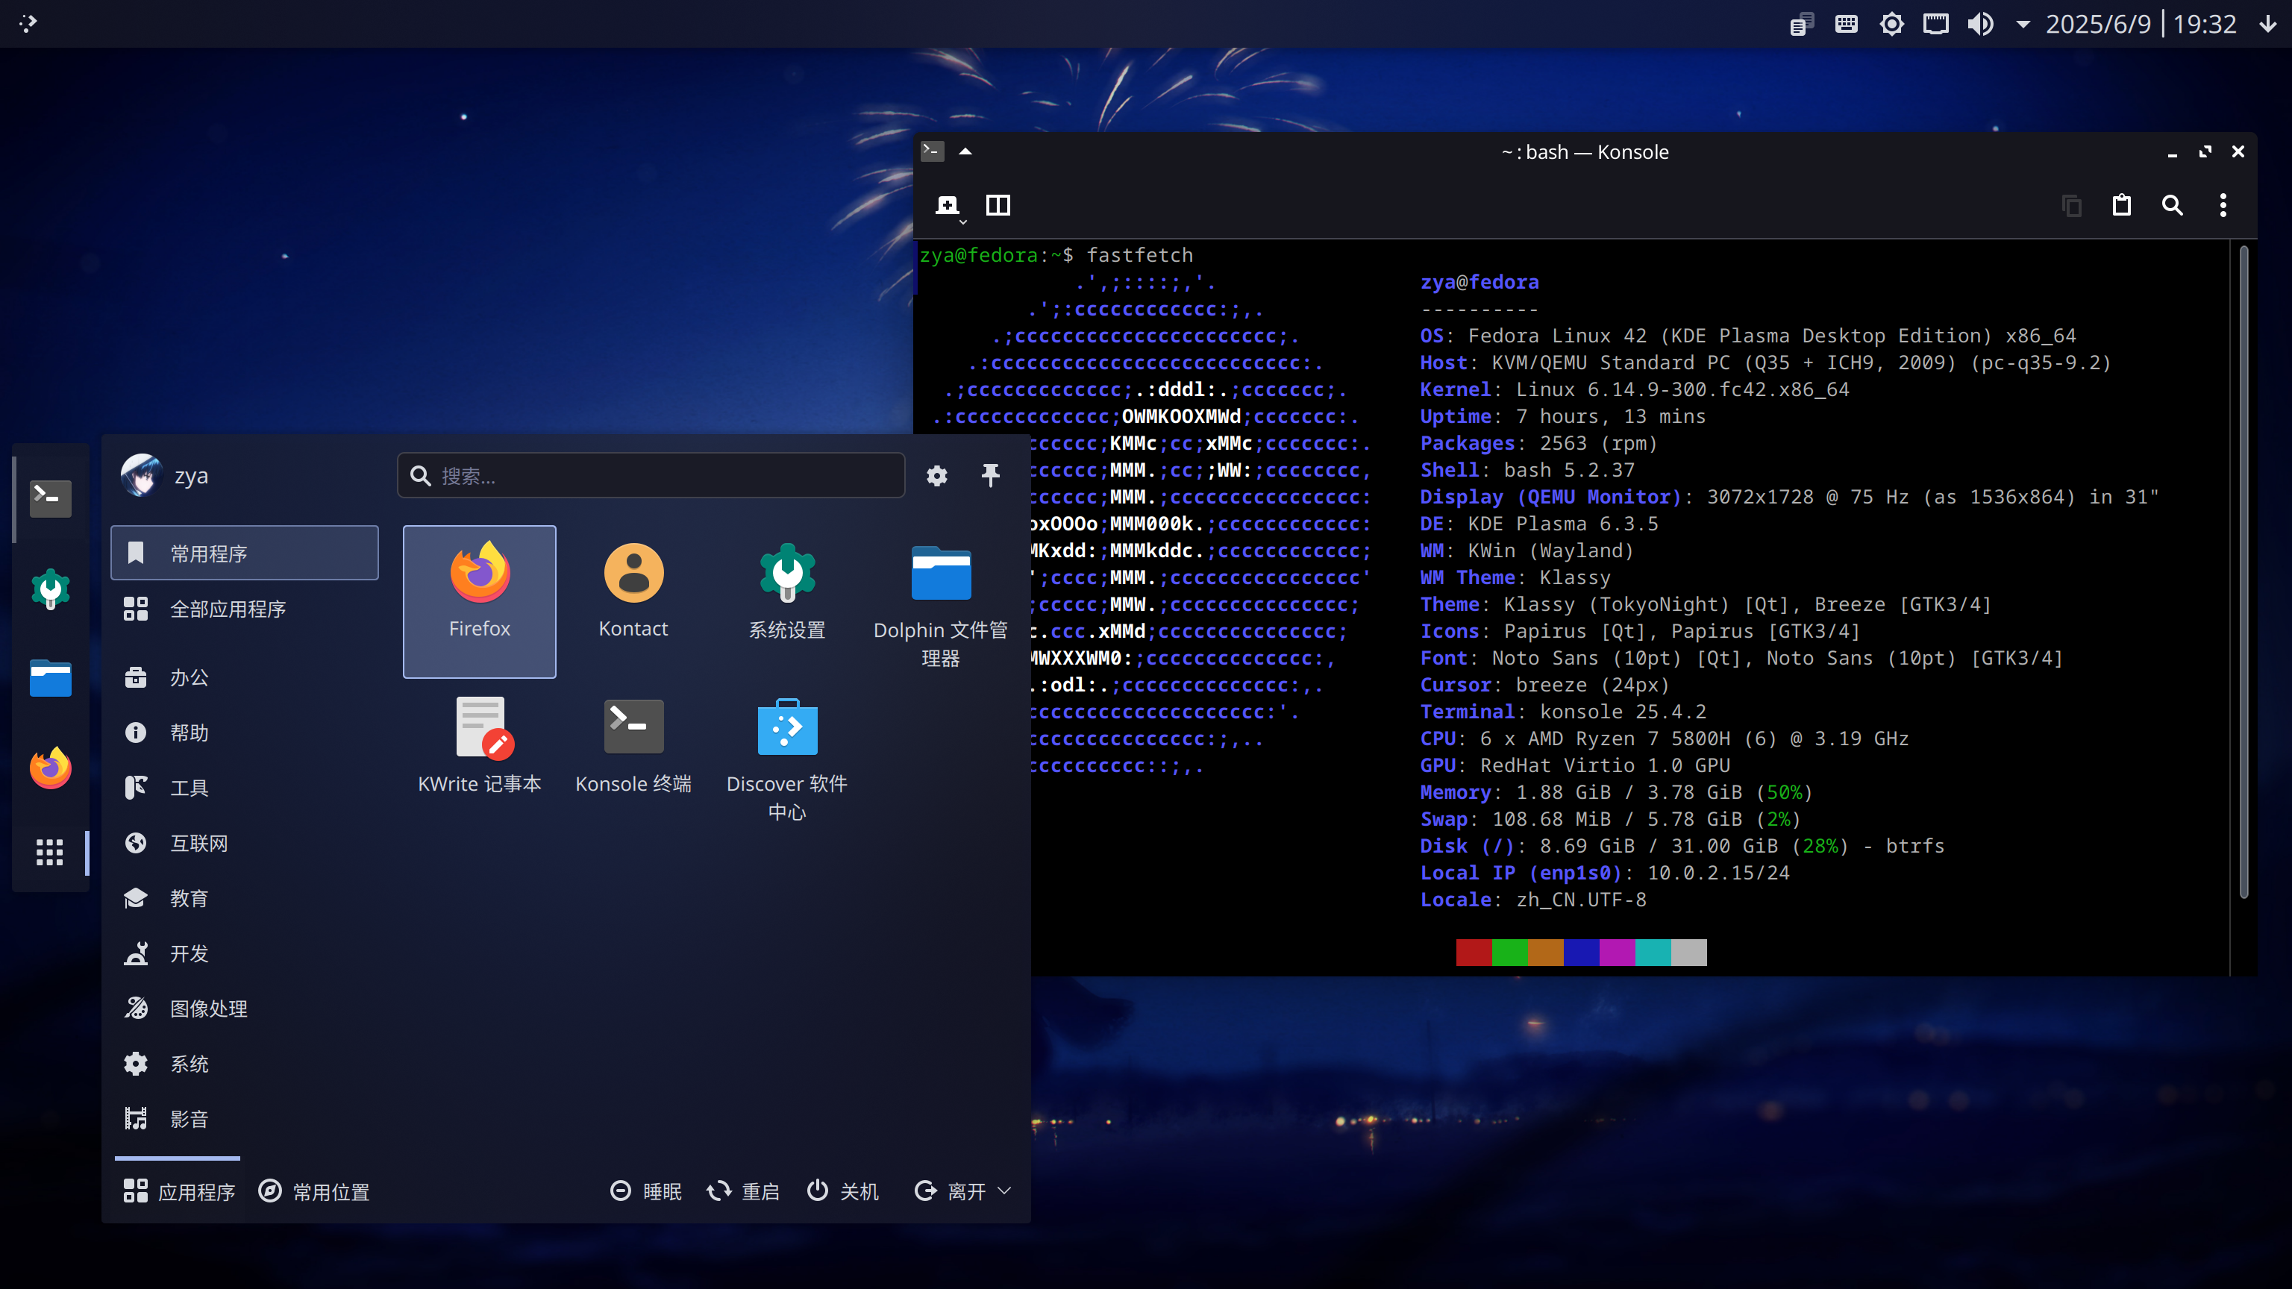Select 全部应用程序 category
Screen dimensions: 2292x1289
coord(245,609)
